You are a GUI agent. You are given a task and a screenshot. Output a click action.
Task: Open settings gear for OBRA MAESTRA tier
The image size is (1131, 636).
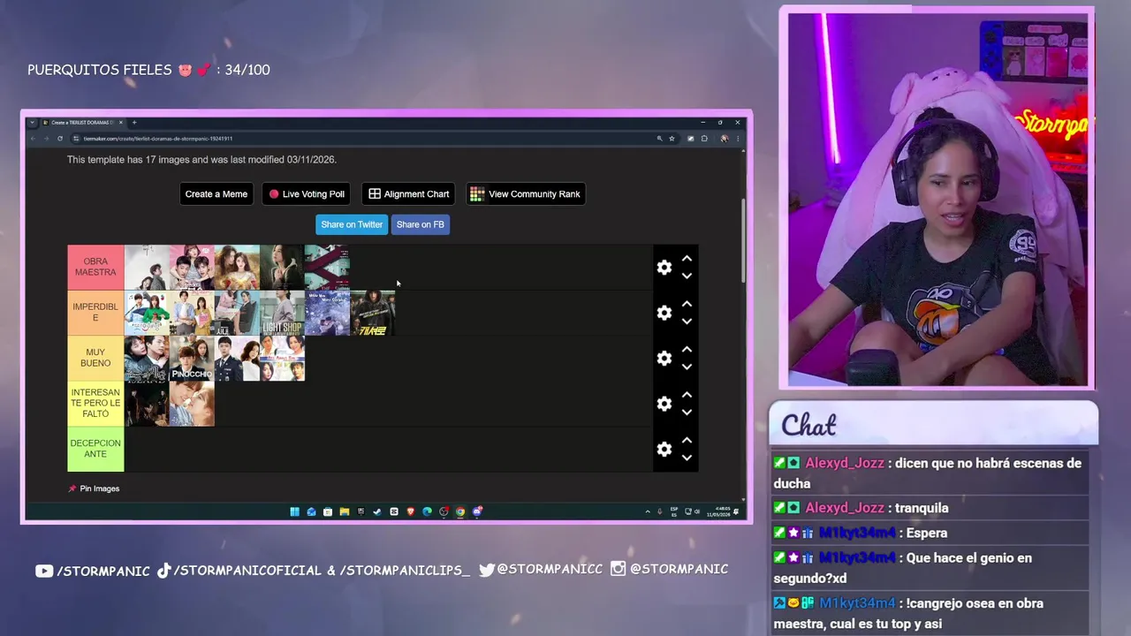click(664, 268)
